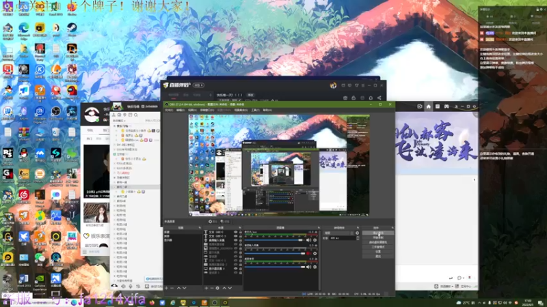
Task: Click the gamepad icon in right window toolbar
Action: pyautogui.click(x=446, y=106)
